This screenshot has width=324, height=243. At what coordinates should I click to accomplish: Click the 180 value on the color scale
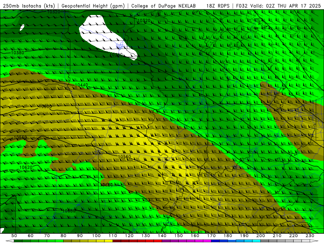tap(228, 236)
